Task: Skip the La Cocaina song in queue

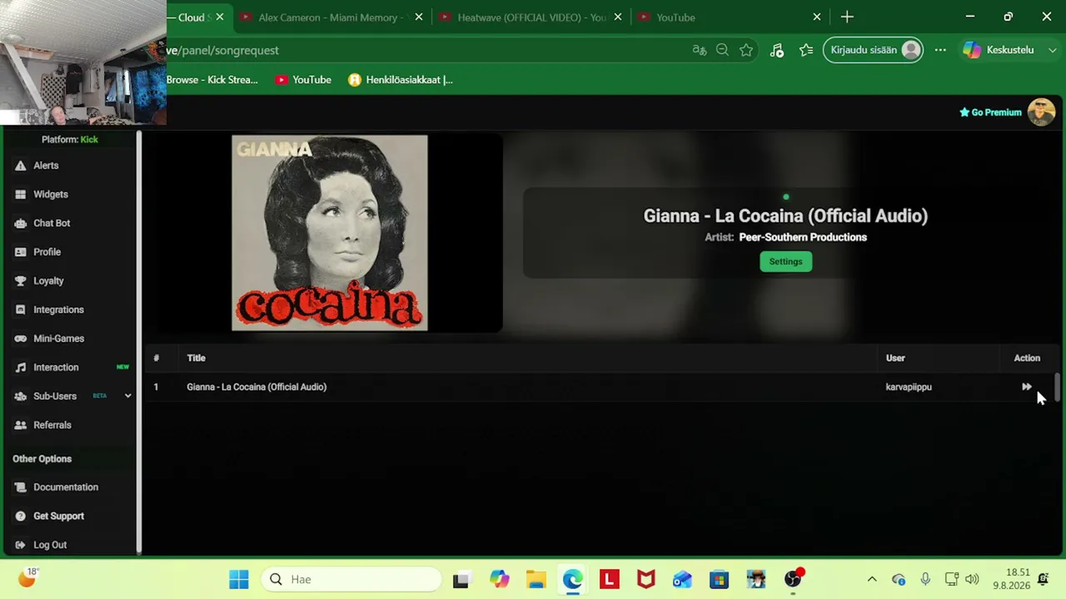Action: tap(1027, 387)
